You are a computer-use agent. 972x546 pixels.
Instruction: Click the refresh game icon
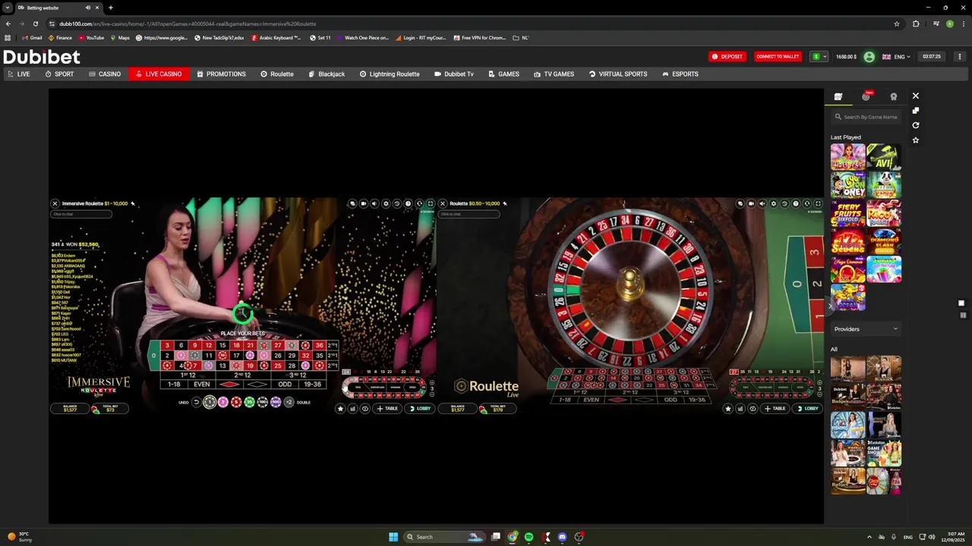click(x=915, y=125)
